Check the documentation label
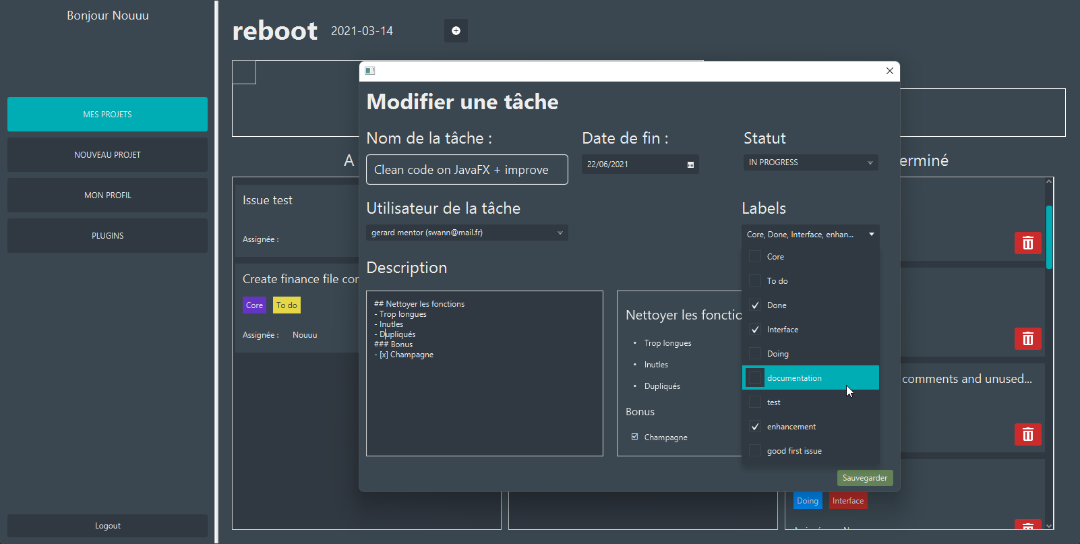This screenshot has width=1080, height=544. pyautogui.click(x=755, y=378)
